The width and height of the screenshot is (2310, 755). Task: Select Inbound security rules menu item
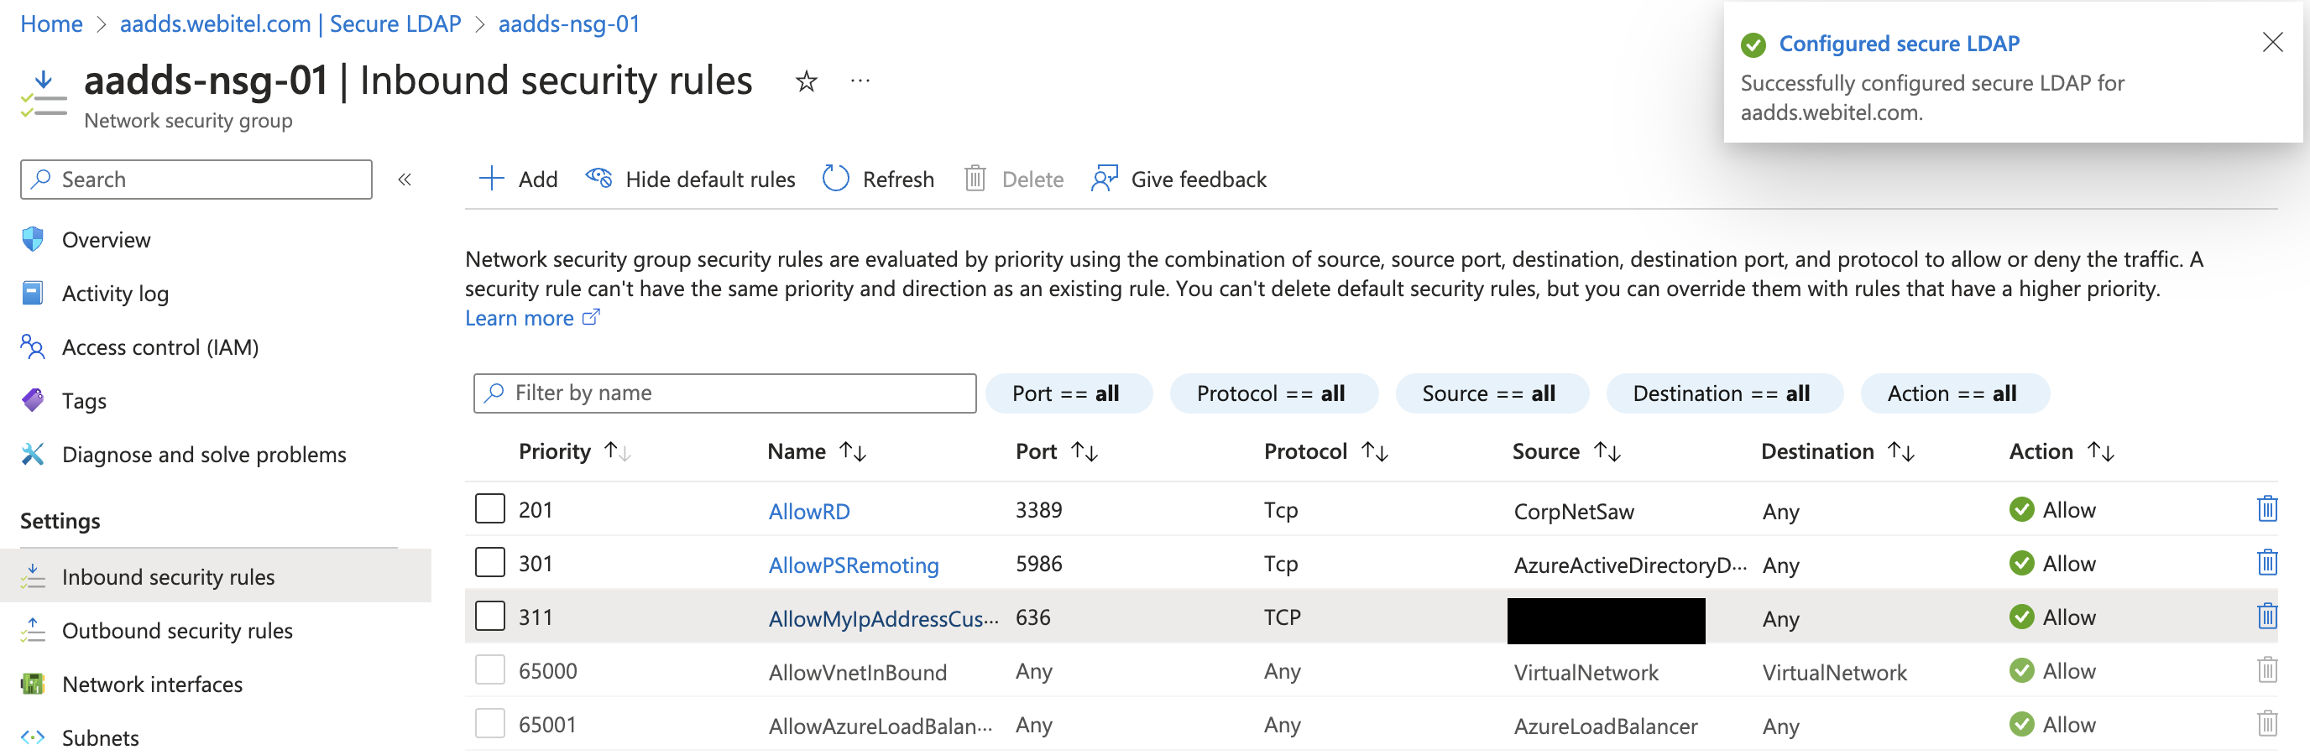pos(215,576)
